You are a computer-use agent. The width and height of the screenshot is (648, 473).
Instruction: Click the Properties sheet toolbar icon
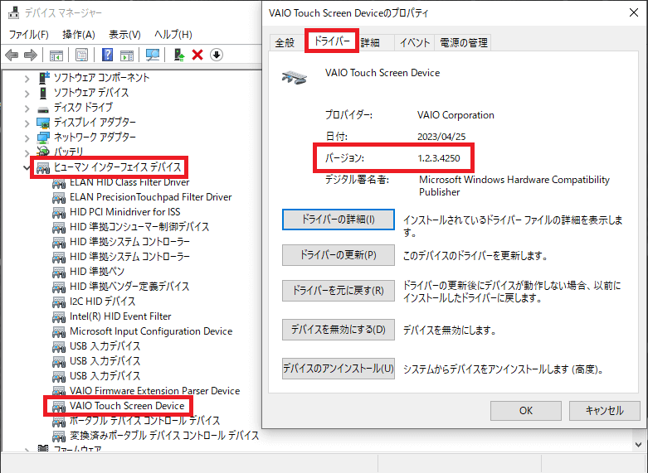point(82,55)
